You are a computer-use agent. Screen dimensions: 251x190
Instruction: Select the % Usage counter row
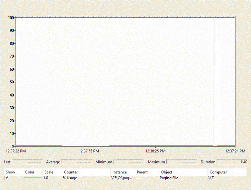70,178
